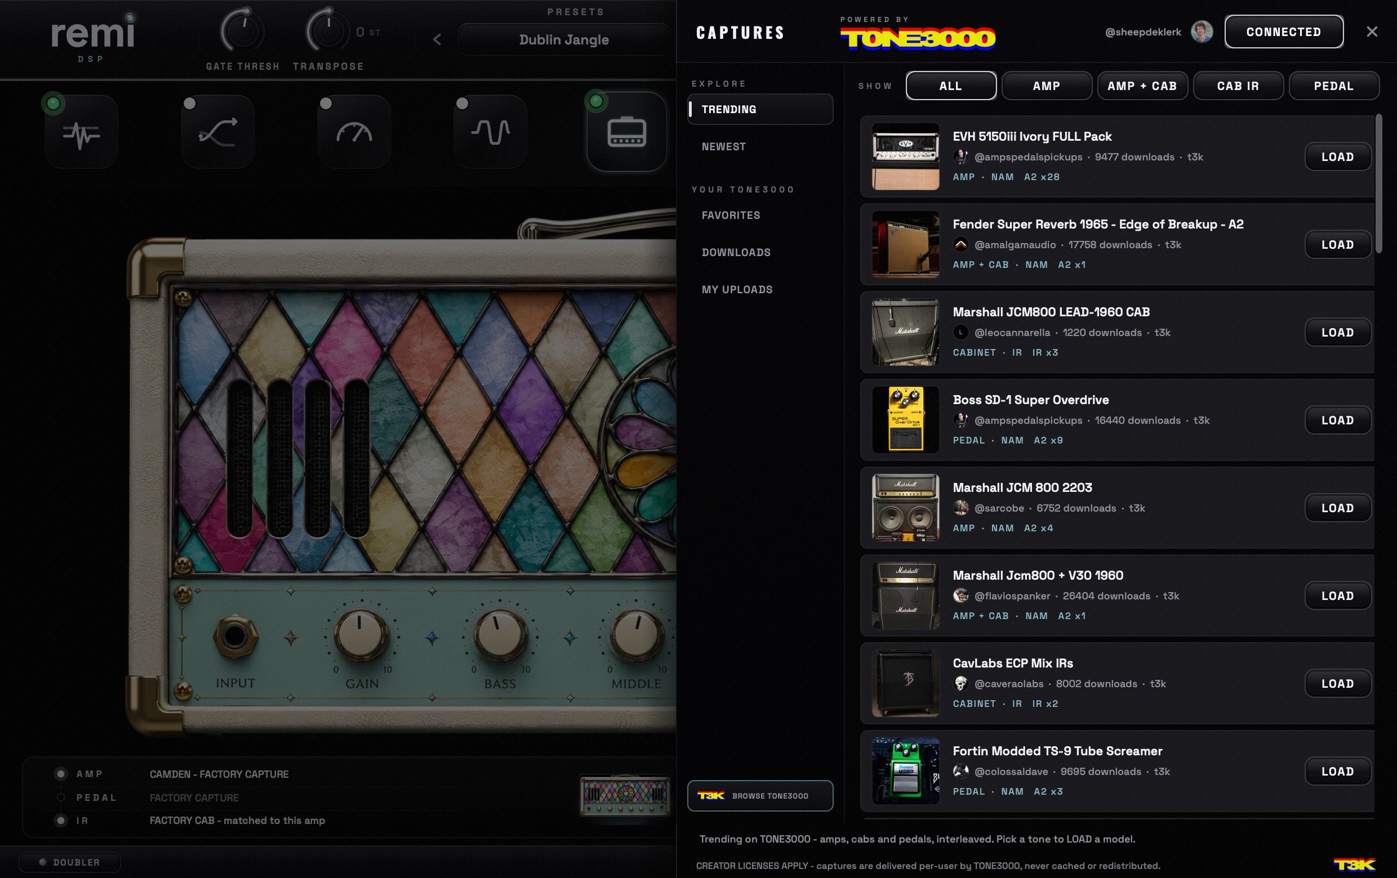This screenshot has height=878, width=1397.
Task: Toggle the amp module power LED
Action: (x=596, y=101)
